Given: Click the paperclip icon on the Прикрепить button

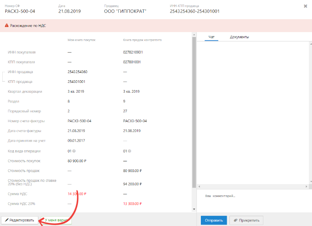Looking at the screenshot, I should (x=236, y=220).
